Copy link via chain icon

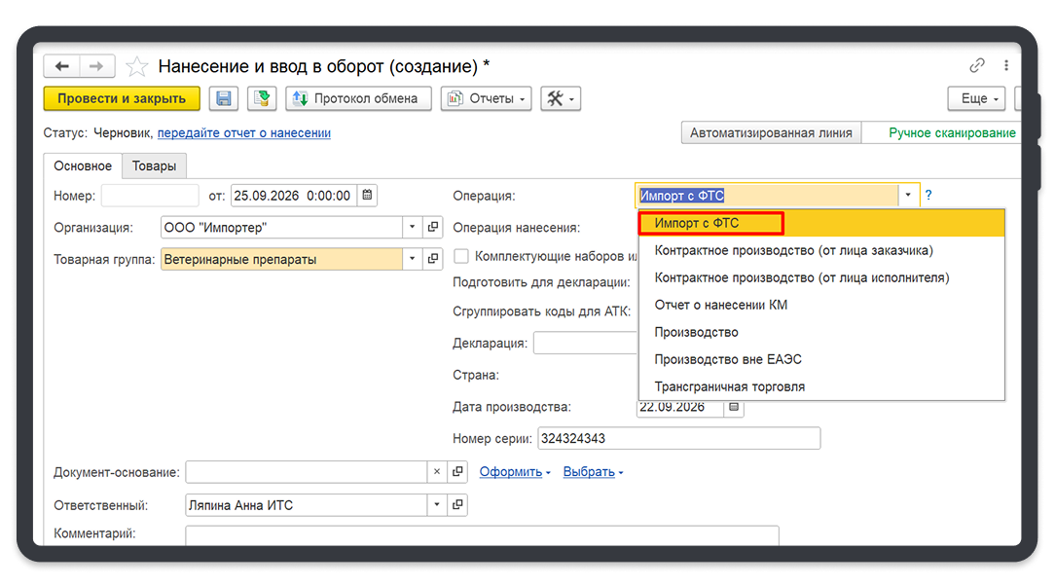(x=977, y=65)
